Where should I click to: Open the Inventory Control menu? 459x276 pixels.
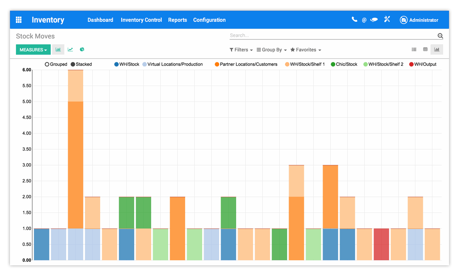[141, 20]
